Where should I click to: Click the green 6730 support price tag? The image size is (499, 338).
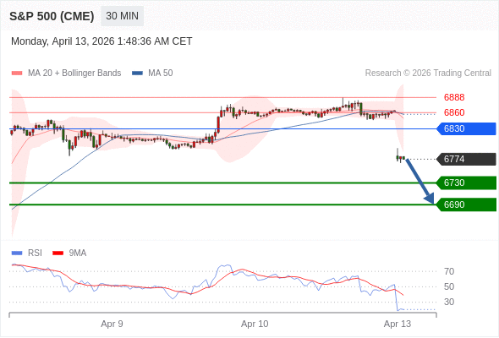pyautogui.click(x=466, y=183)
